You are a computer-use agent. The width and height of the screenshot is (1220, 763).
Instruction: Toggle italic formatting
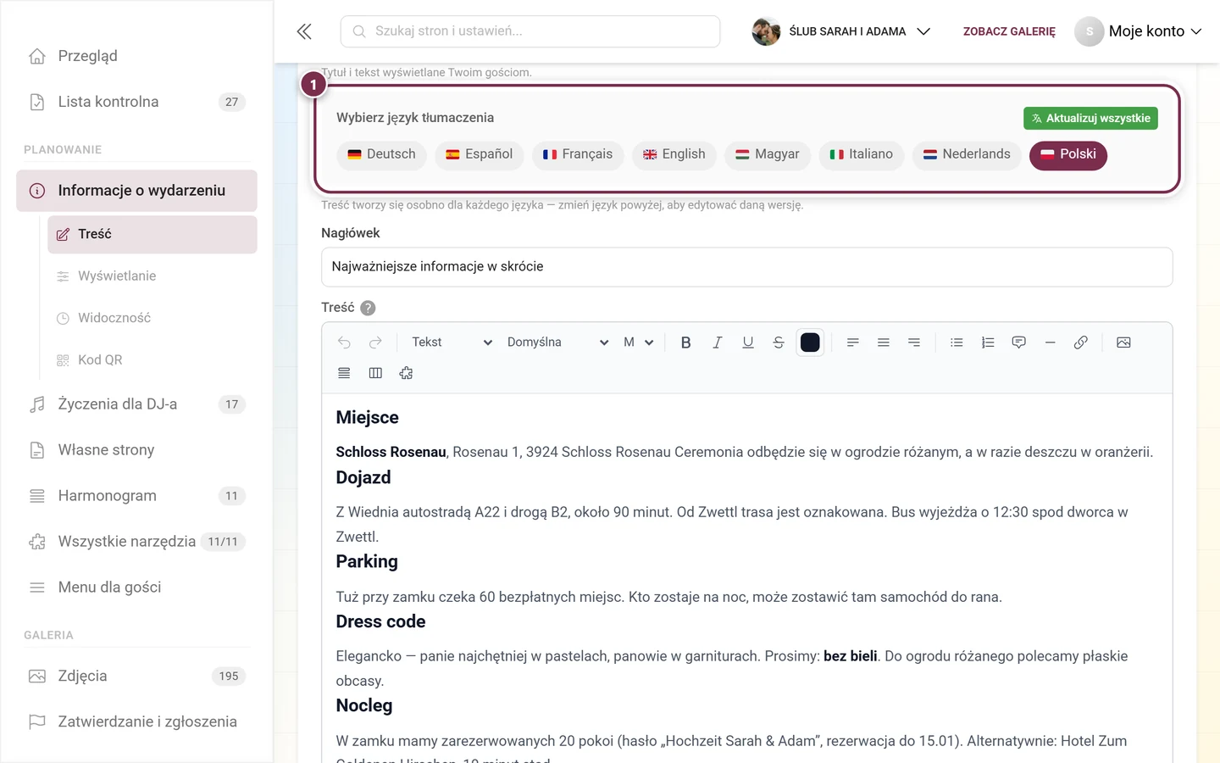tap(717, 343)
